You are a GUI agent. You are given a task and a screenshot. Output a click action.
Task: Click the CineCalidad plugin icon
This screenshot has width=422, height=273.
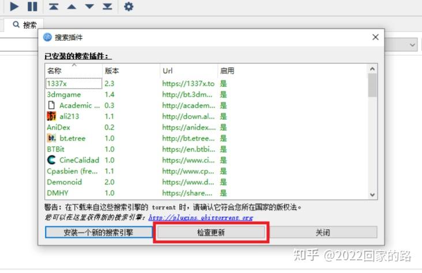click(51, 160)
